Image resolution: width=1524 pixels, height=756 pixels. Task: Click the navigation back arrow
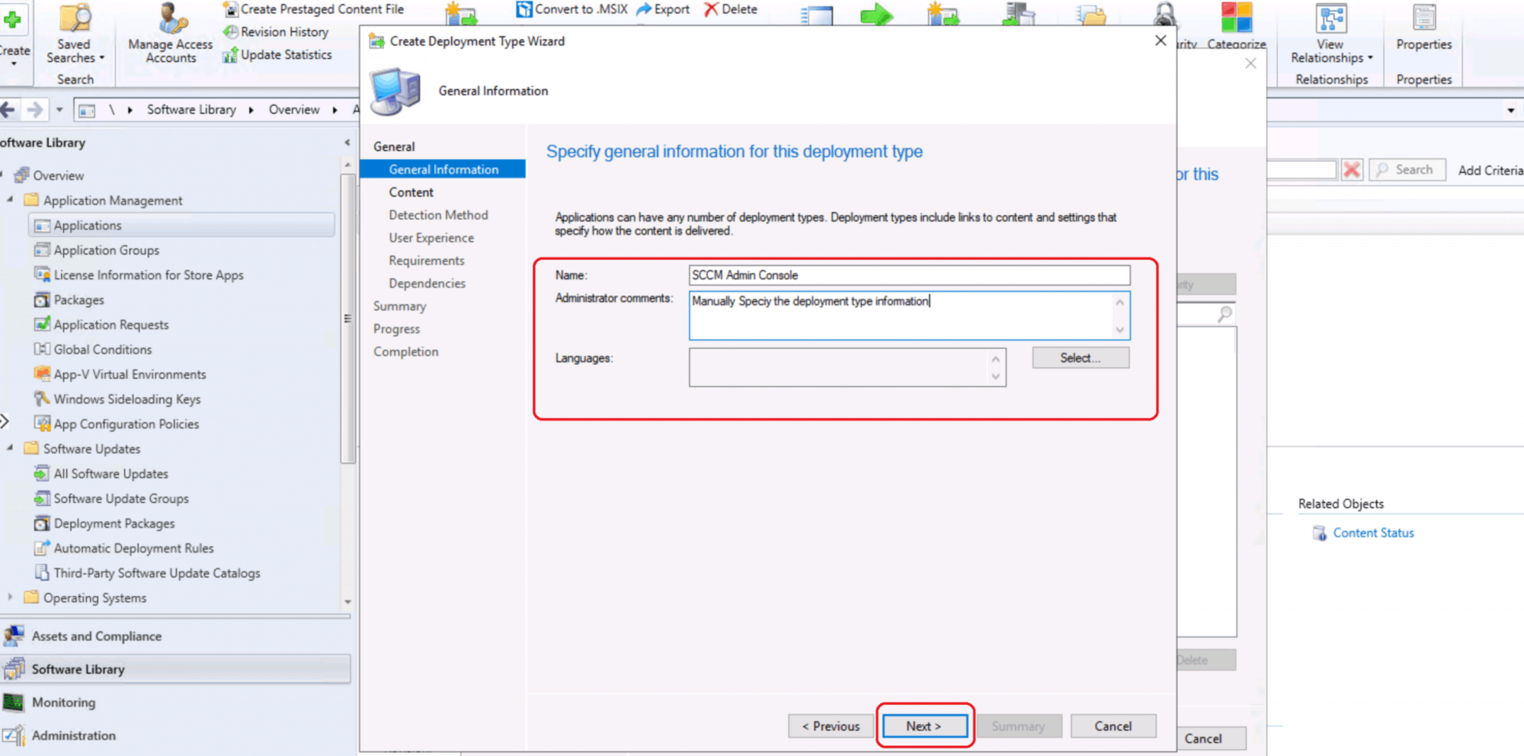coord(8,110)
